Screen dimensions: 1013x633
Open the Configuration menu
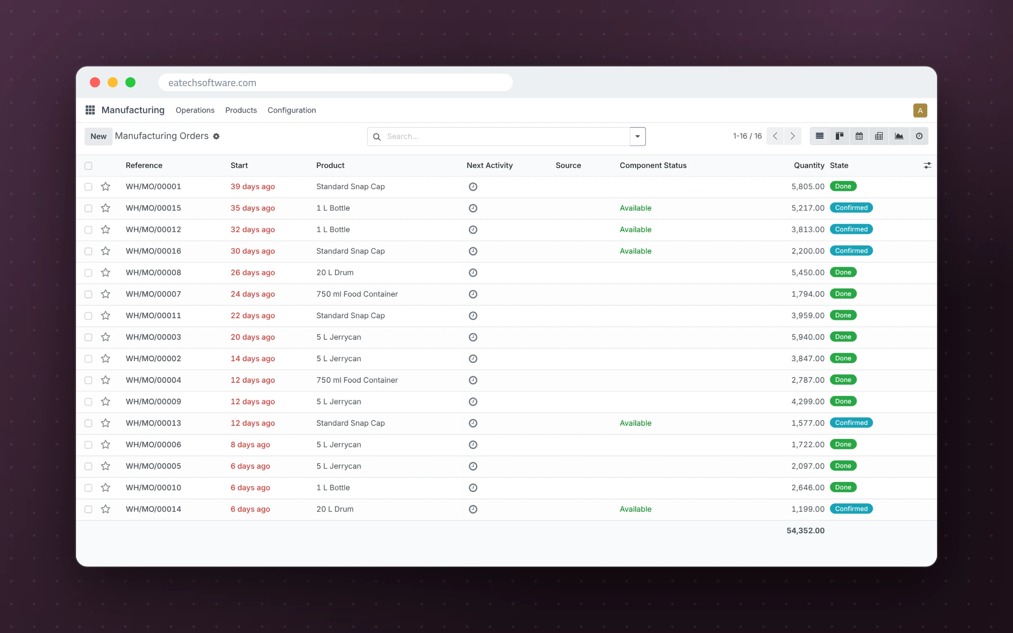(x=292, y=110)
